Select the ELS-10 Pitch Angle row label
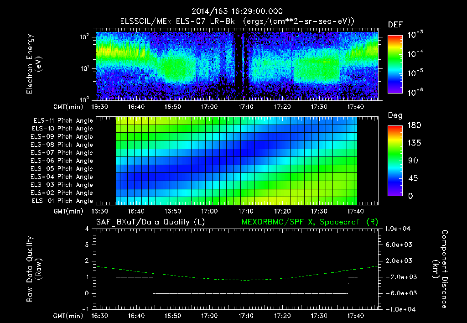The height and width of the screenshot is (323, 467). click(x=62, y=129)
